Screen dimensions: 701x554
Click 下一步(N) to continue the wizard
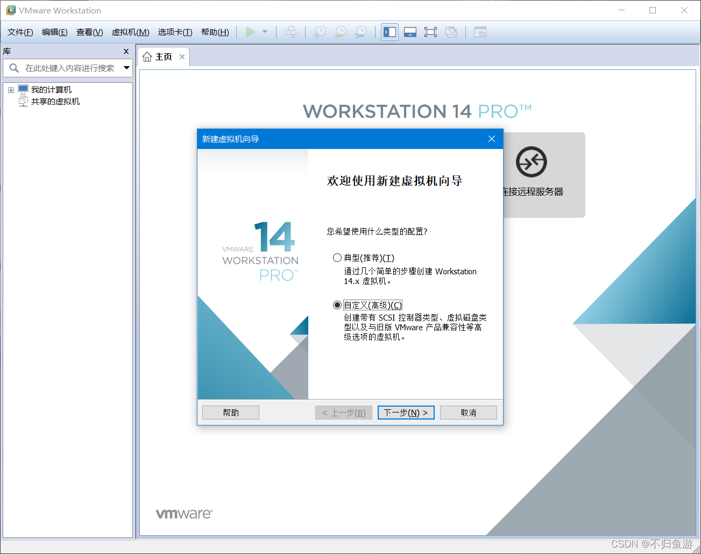[406, 413]
